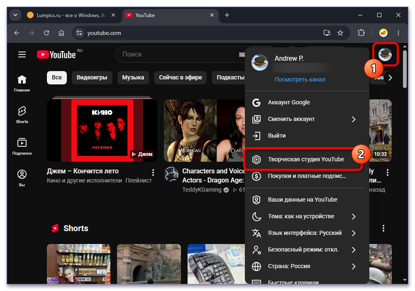Open the Chrome profile avatar
Screen dimensions: 415x291
tap(383, 33)
